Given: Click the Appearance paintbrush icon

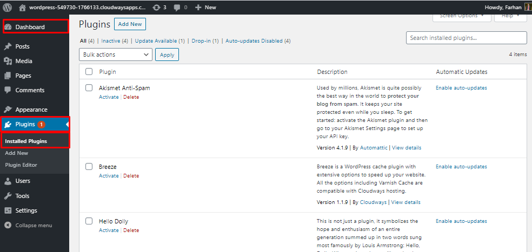Looking at the screenshot, I should pyautogui.click(x=8, y=110).
